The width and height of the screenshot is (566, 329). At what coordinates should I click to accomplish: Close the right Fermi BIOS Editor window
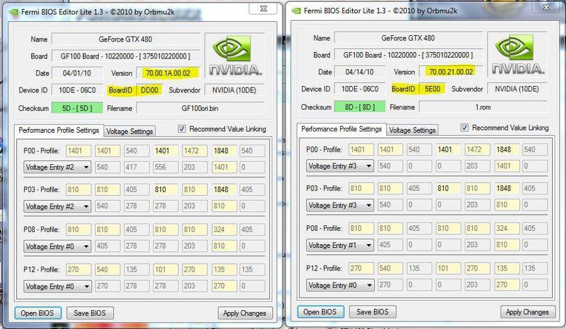(x=546, y=8)
